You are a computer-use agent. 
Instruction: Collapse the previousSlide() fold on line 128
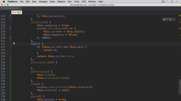pyautogui.click(x=11, y=62)
